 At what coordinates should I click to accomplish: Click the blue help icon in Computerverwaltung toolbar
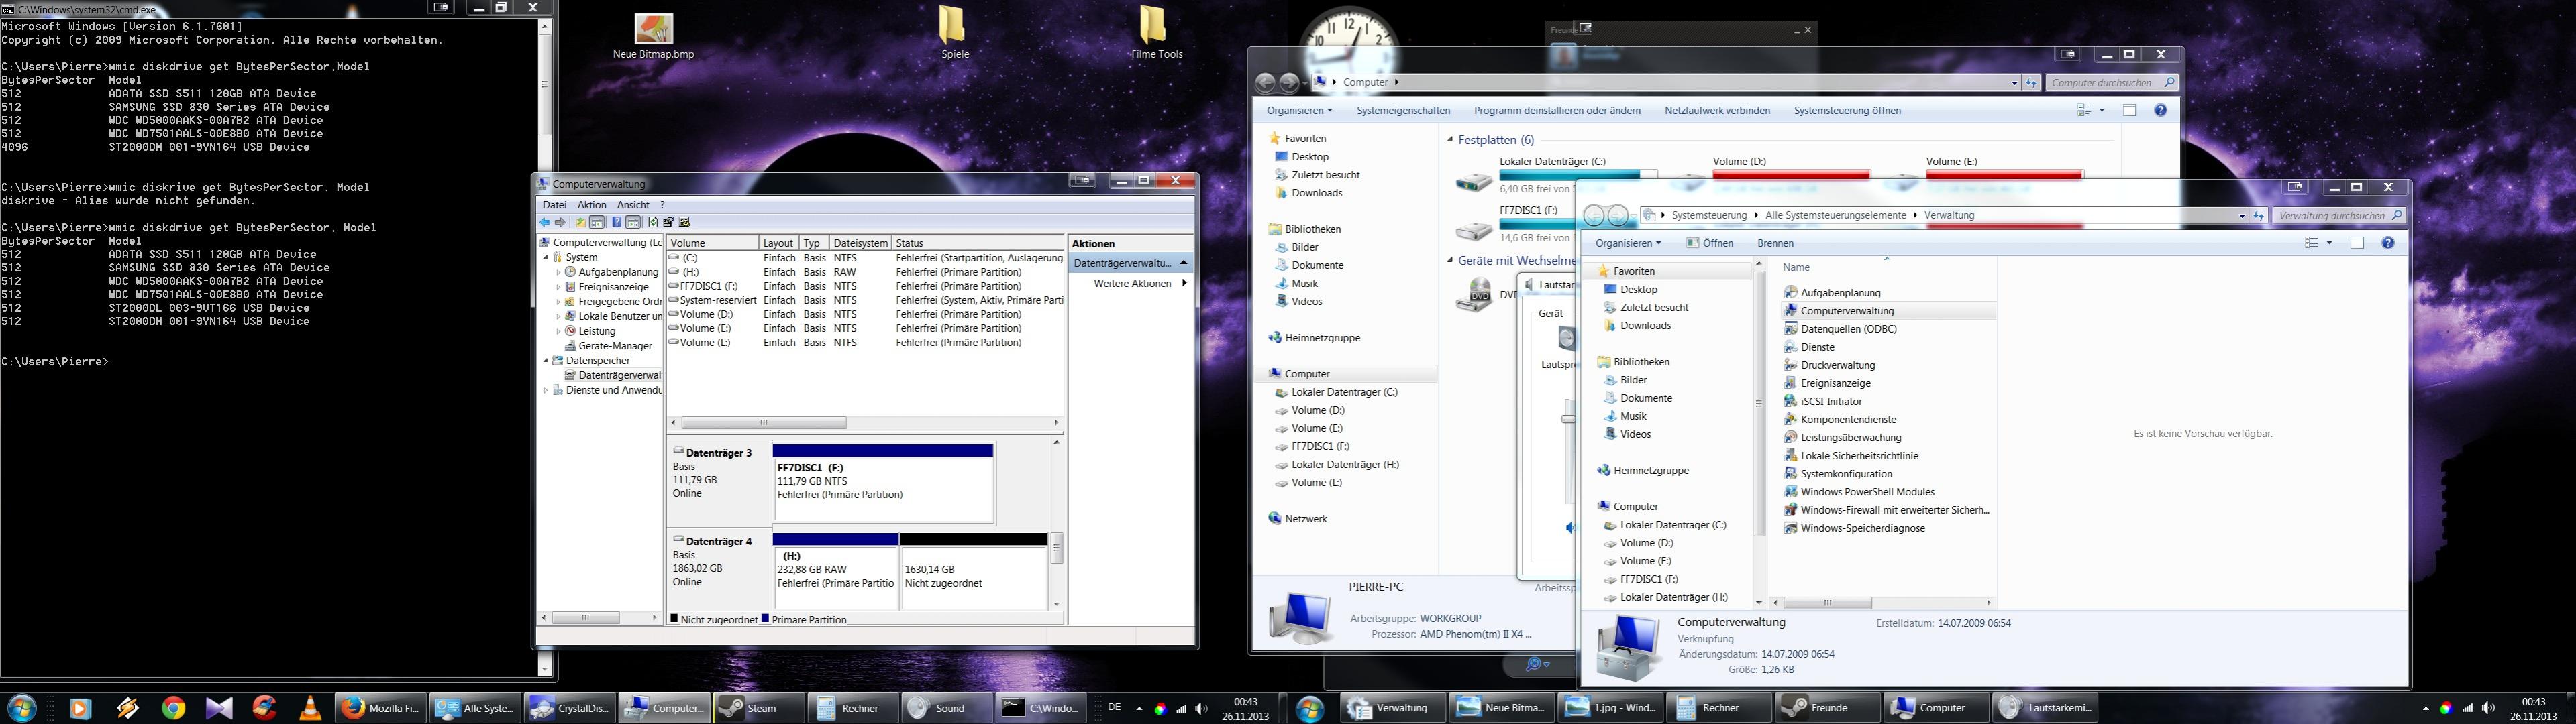(617, 223)
